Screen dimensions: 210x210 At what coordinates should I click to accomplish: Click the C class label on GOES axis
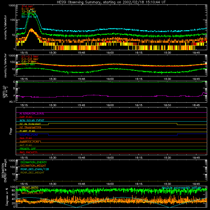14,82
